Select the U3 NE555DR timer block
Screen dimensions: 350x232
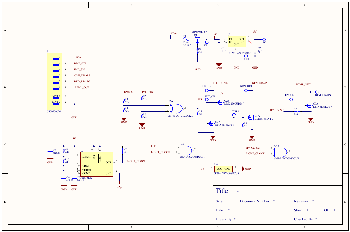[x=97, y=164]
